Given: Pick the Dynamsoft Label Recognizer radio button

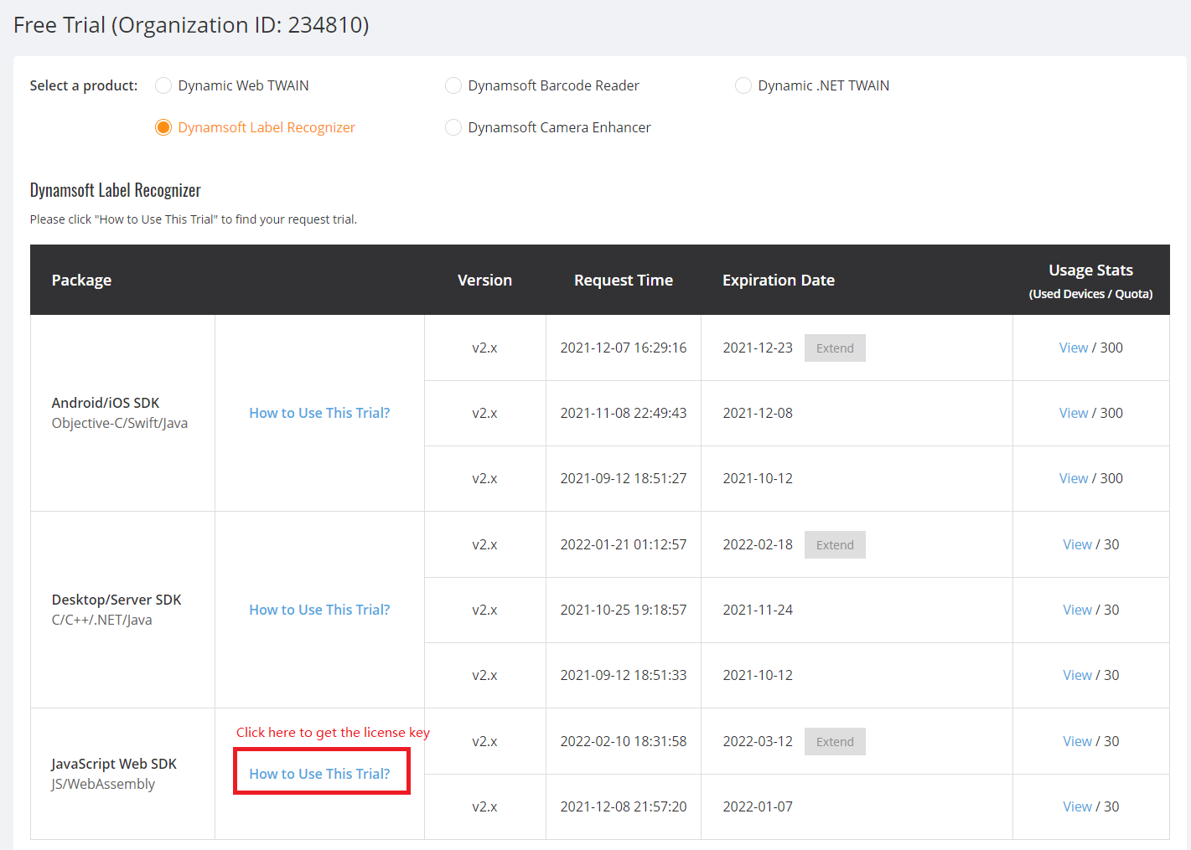Looking at the screenshot, I should coord(163,127).
